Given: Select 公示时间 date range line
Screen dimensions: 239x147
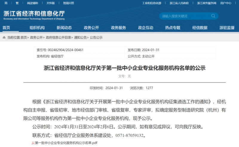Looking at the screenshot, I should pos(118,127).
